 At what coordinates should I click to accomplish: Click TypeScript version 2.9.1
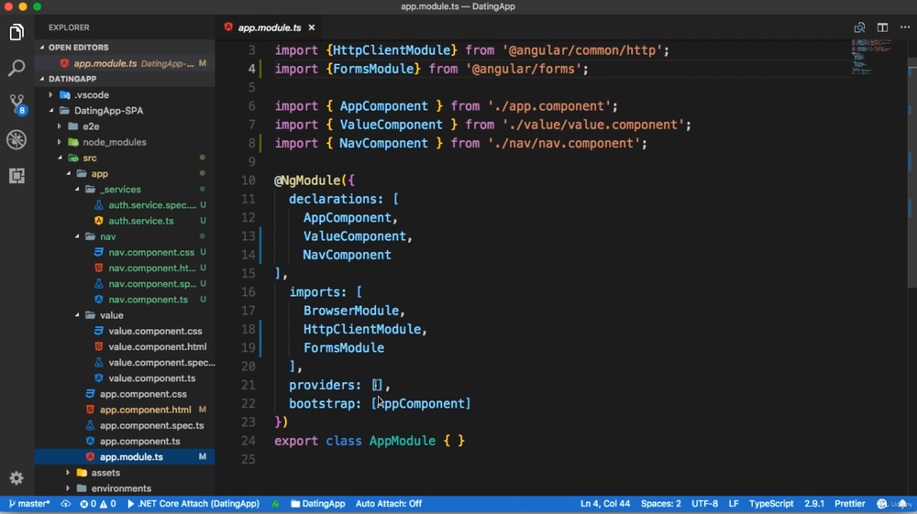tap(814, 504)
